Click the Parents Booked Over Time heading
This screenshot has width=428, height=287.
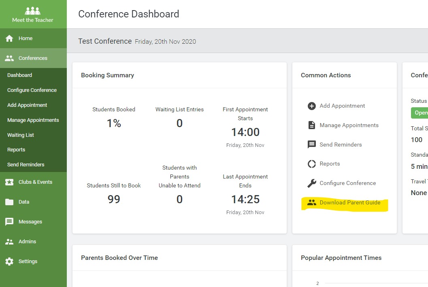coord(119,258)
